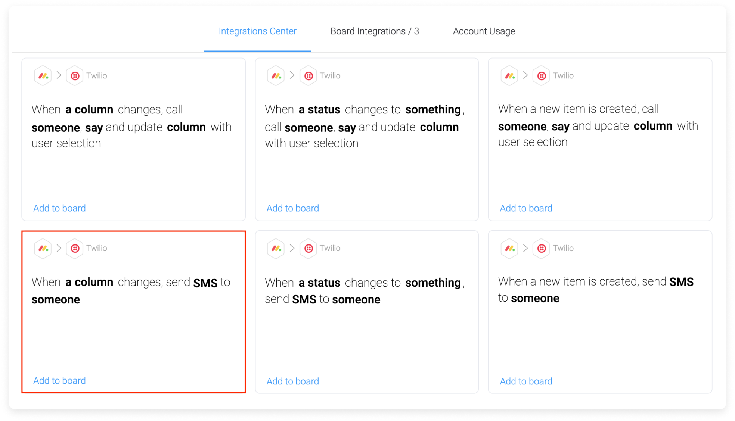Click chevron arrow in new-item SMS card
This screenshot has height=421, width=735.
point(525,248)
